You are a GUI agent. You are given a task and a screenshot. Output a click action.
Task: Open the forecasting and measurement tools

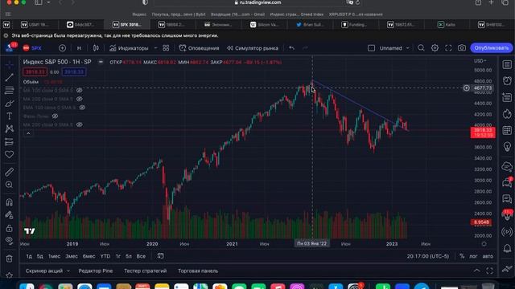pyautogui.click(x=9, y=141)
